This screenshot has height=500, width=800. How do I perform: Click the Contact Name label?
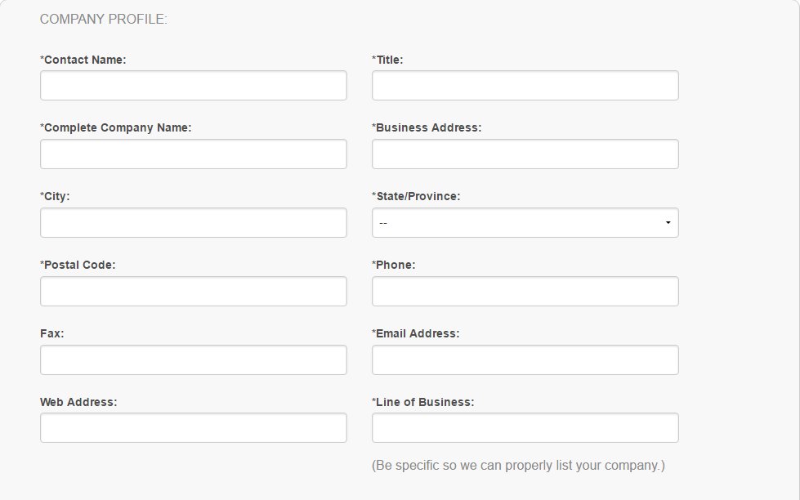[x=83, y=60]
